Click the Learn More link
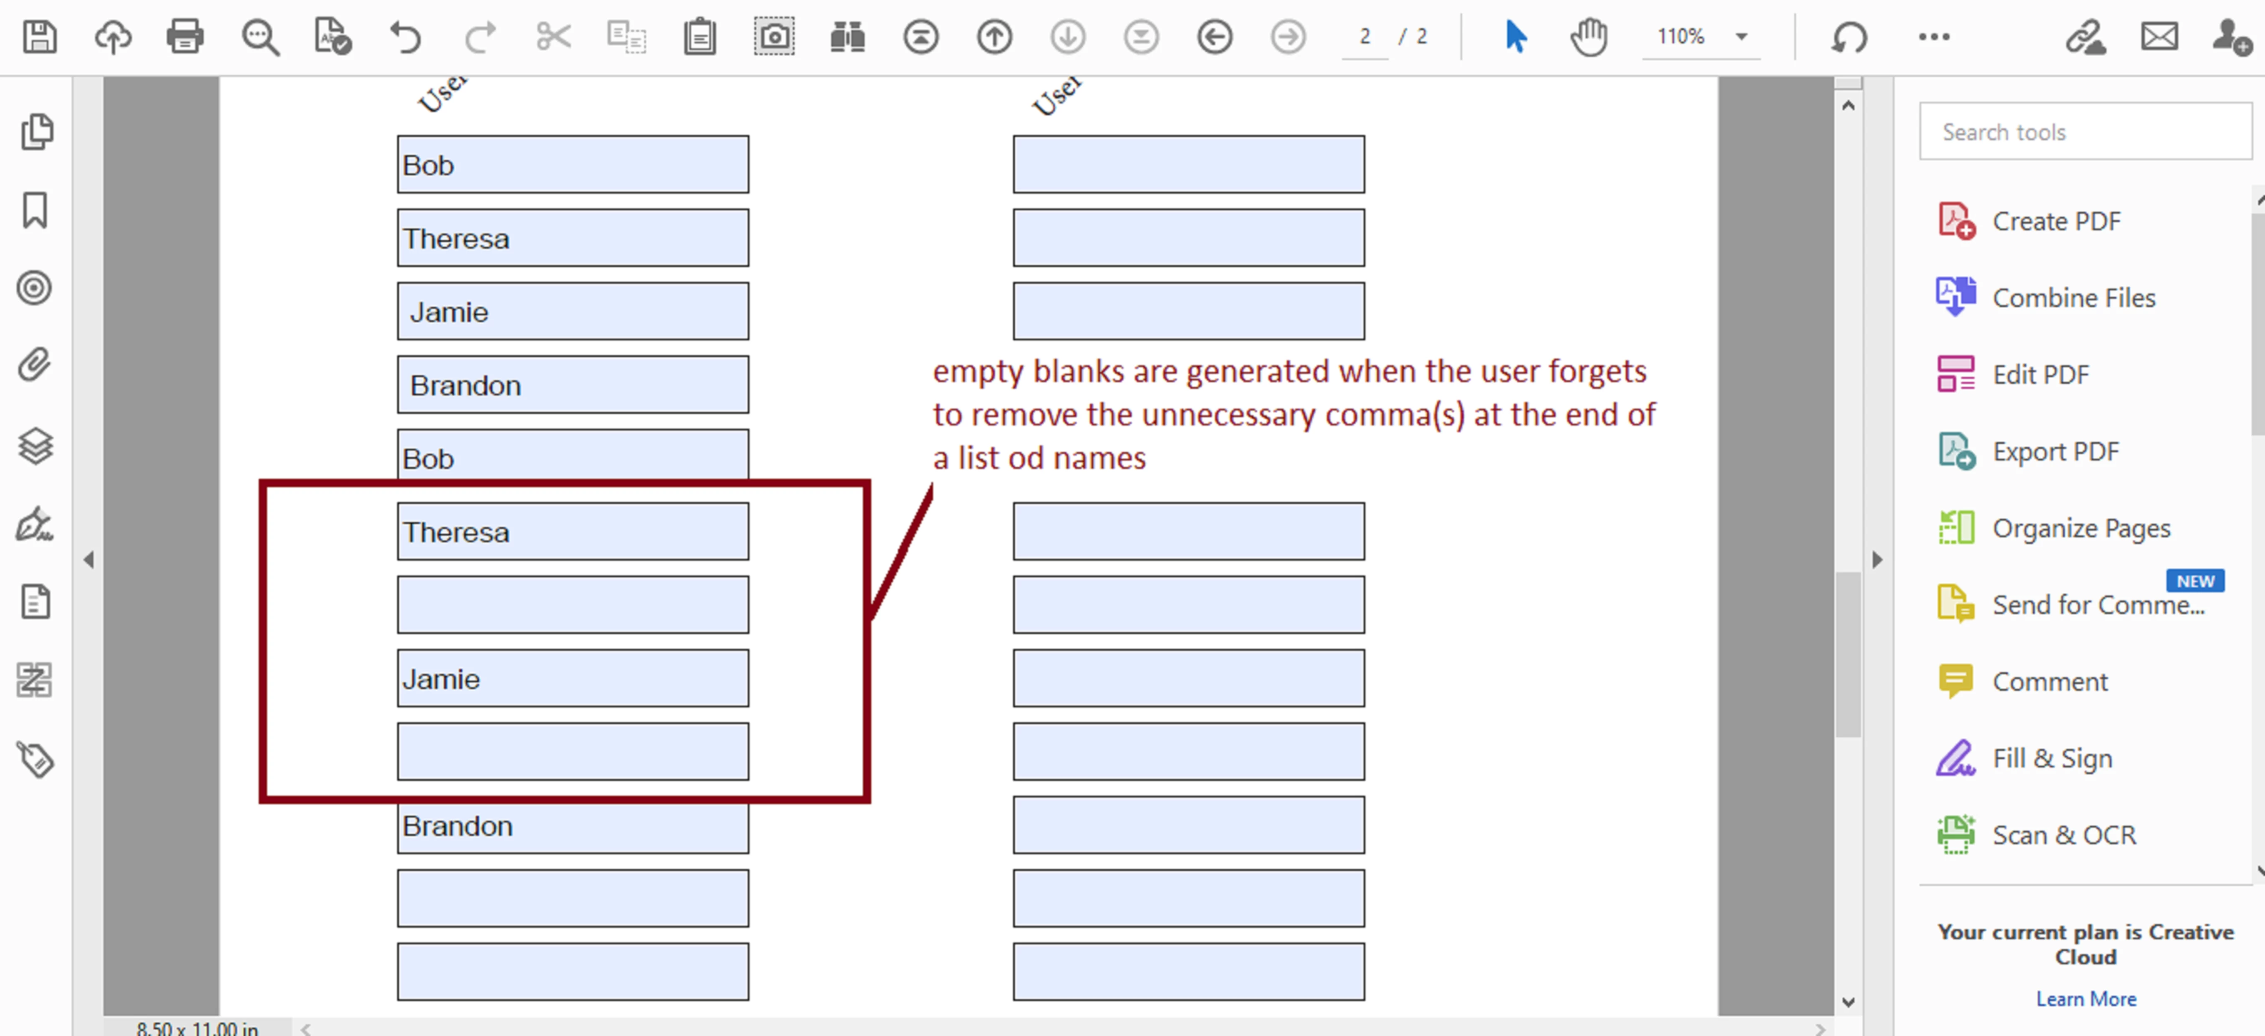Screen dimensions: 2265x1036 (x=2086, y=999)
